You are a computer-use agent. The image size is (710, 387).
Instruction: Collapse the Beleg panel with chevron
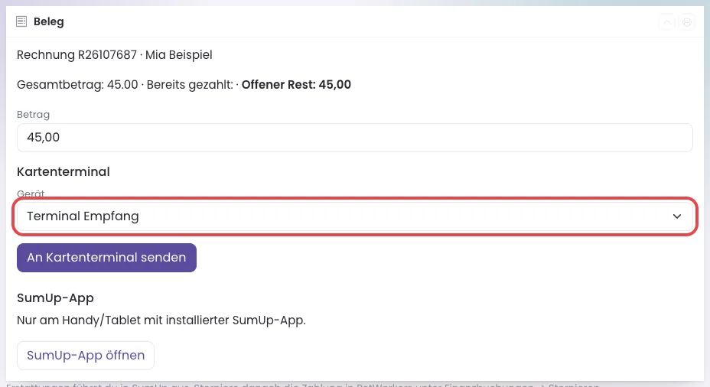point(667,21)
